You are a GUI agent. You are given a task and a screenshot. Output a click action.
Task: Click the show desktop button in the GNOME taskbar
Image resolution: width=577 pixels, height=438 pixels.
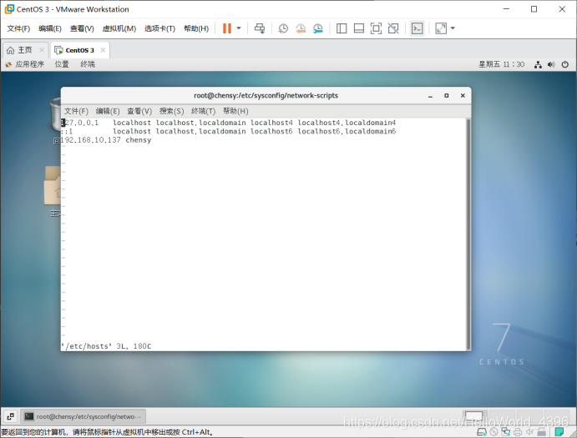pyautogui.click(x=10, y=416)
